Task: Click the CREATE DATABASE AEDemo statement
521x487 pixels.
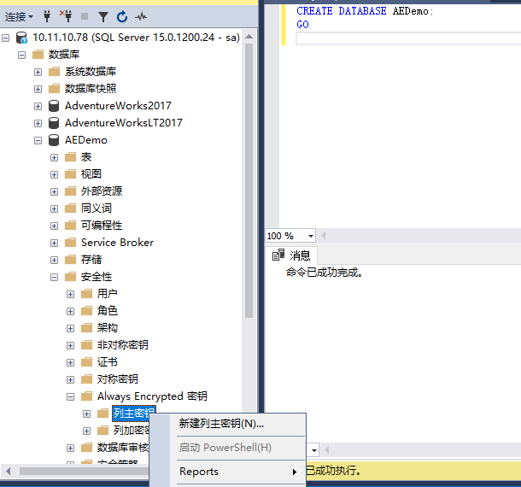Action: tap(365, 11)
